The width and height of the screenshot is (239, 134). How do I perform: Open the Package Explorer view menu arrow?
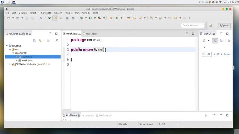click(57, 40)
